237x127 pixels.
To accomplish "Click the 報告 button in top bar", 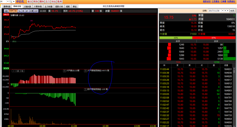I will pos(36,2).
